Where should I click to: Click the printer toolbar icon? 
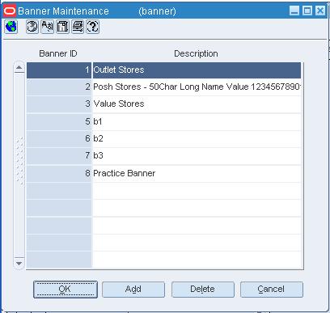tap(78, 27)
